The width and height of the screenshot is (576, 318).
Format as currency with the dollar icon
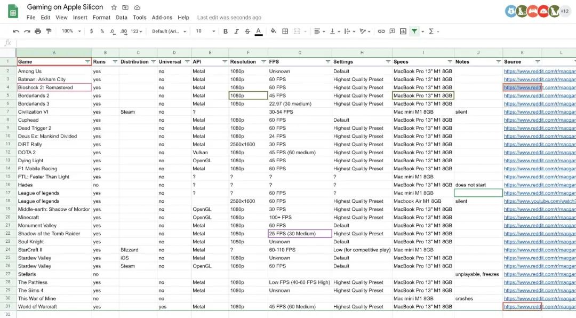click(92, 31)
